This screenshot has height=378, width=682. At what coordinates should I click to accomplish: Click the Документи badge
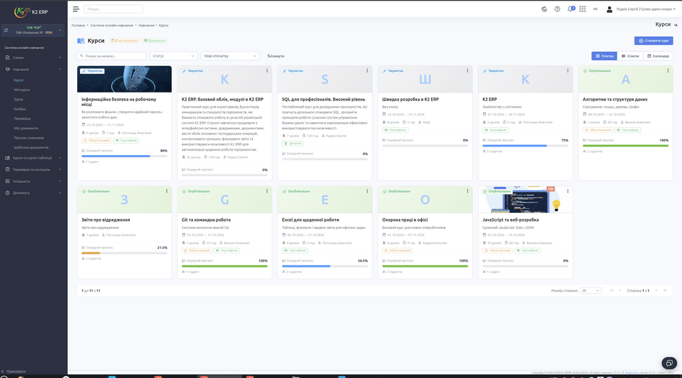[x=155, y=41]
